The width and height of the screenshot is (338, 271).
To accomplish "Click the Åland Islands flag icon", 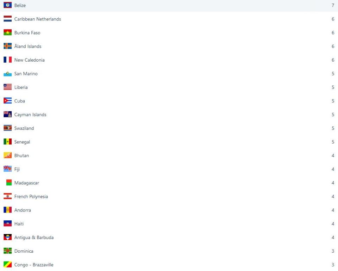I will tap(7, 46).
